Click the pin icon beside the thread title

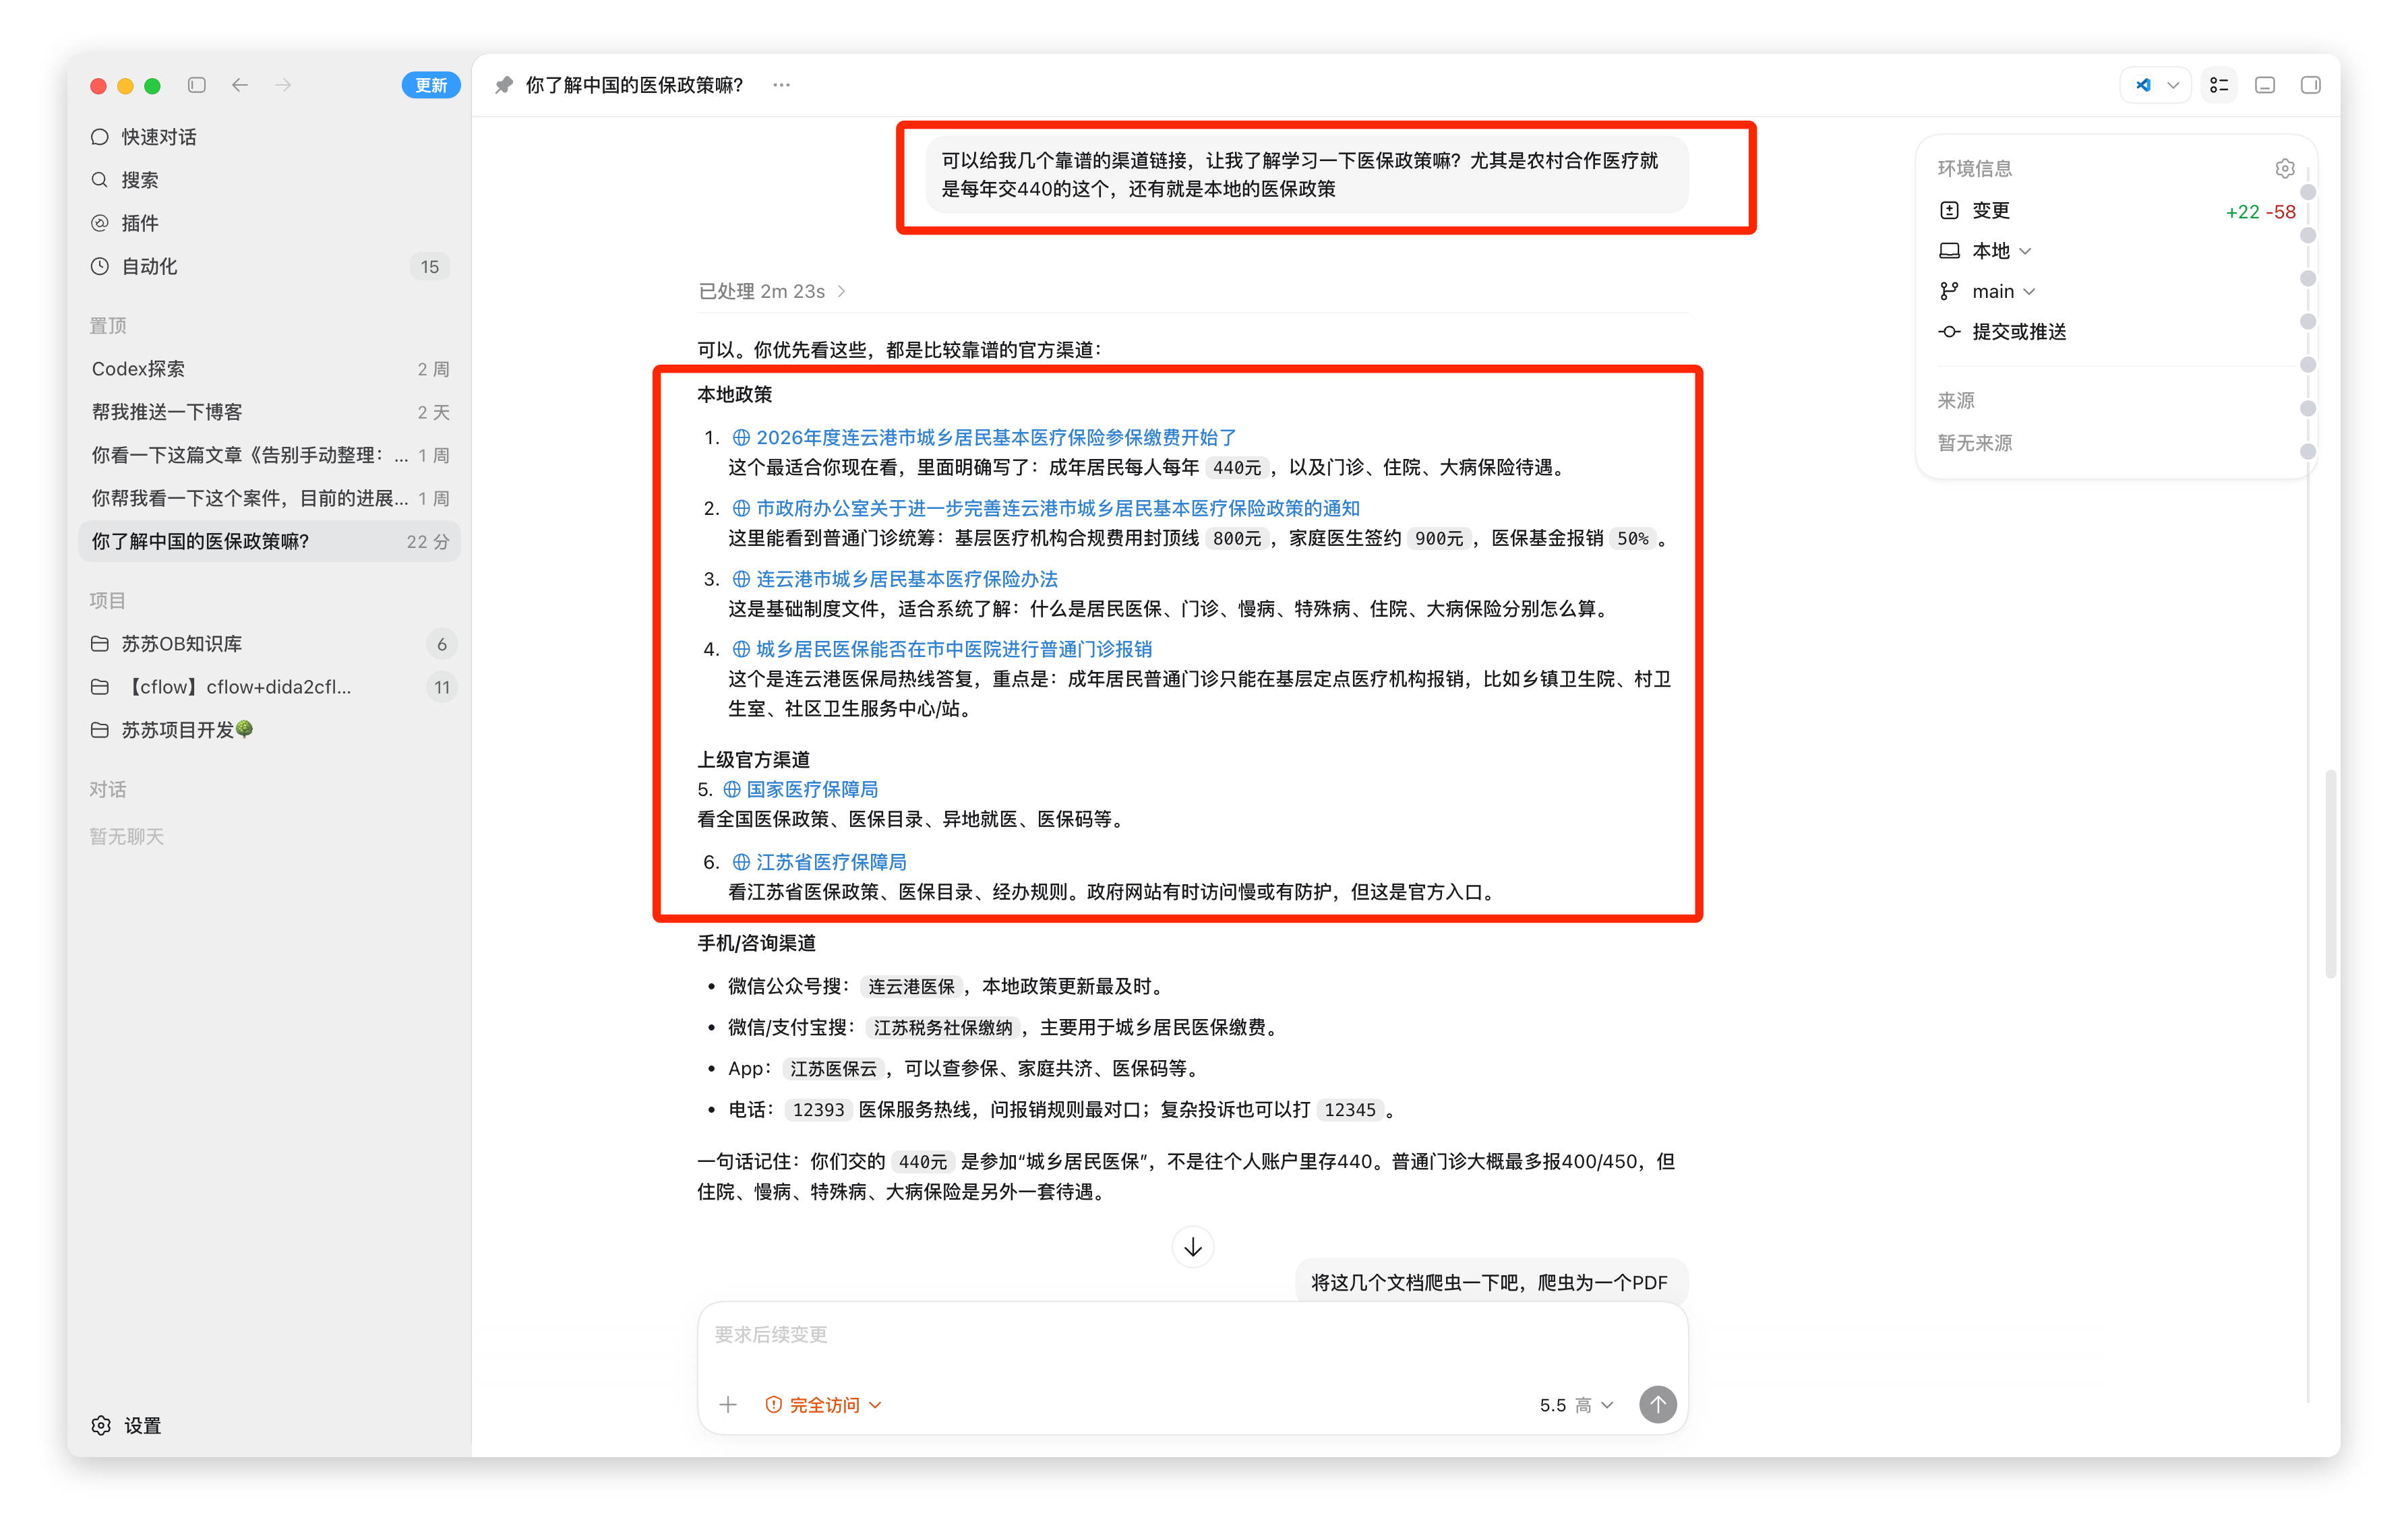tap(504, 85)
